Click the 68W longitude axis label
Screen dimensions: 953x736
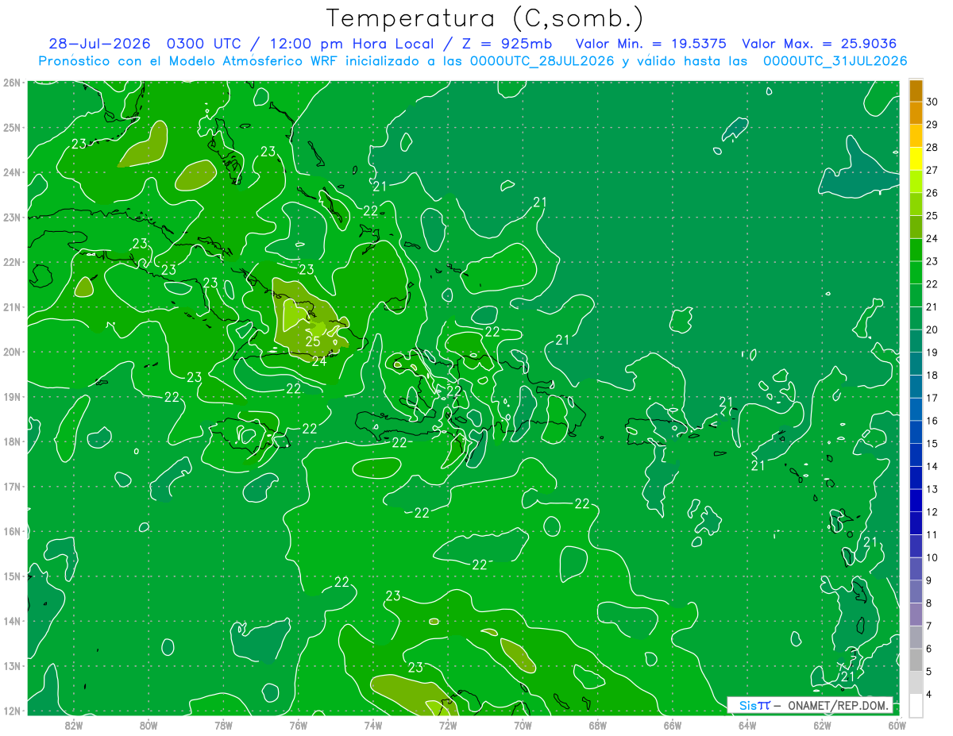(597, 725)
